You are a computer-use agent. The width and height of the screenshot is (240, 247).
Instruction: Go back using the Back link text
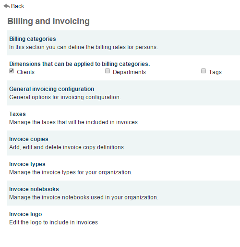point(18,6)
